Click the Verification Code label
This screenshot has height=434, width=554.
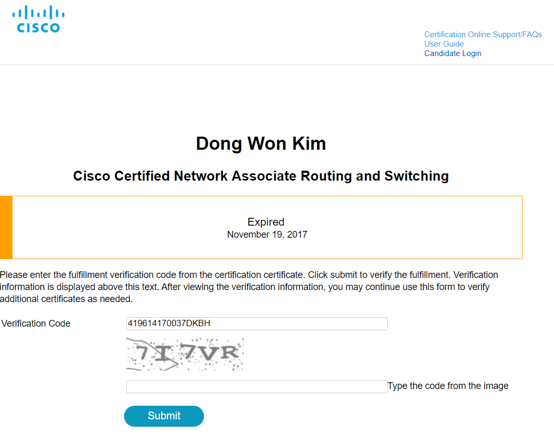tap(36, 324)
